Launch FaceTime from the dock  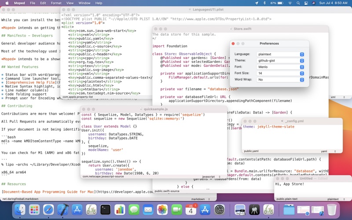(177, 210)
